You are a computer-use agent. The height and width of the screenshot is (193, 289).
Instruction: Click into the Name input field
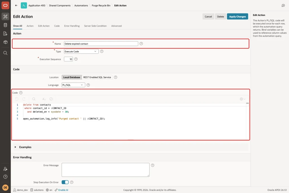coord(101,44)
